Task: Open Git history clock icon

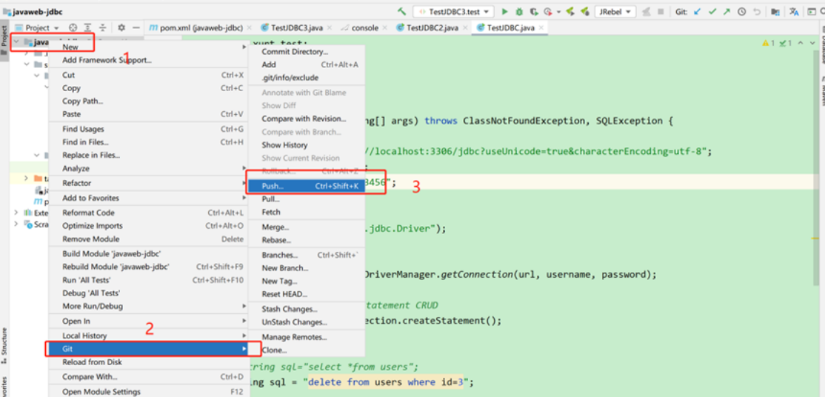Action: pos(742,11)
